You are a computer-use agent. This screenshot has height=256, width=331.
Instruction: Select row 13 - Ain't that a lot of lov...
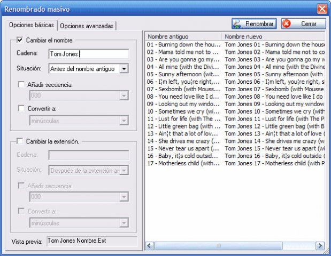pos(183,134)
